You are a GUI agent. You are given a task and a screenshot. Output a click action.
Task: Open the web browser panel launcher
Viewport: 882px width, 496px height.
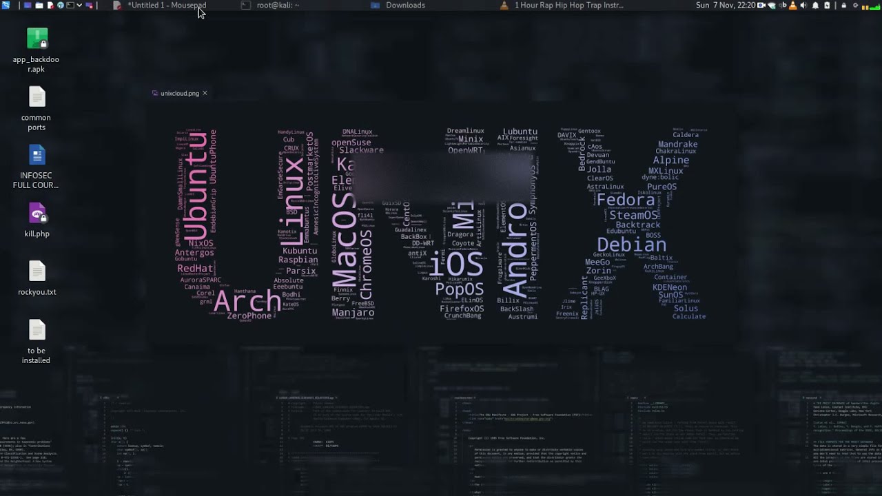coord(61,5)
